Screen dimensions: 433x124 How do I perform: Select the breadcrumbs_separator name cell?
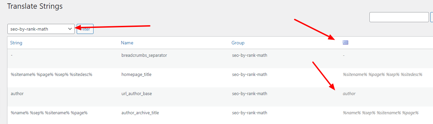[x=144, y=55]
